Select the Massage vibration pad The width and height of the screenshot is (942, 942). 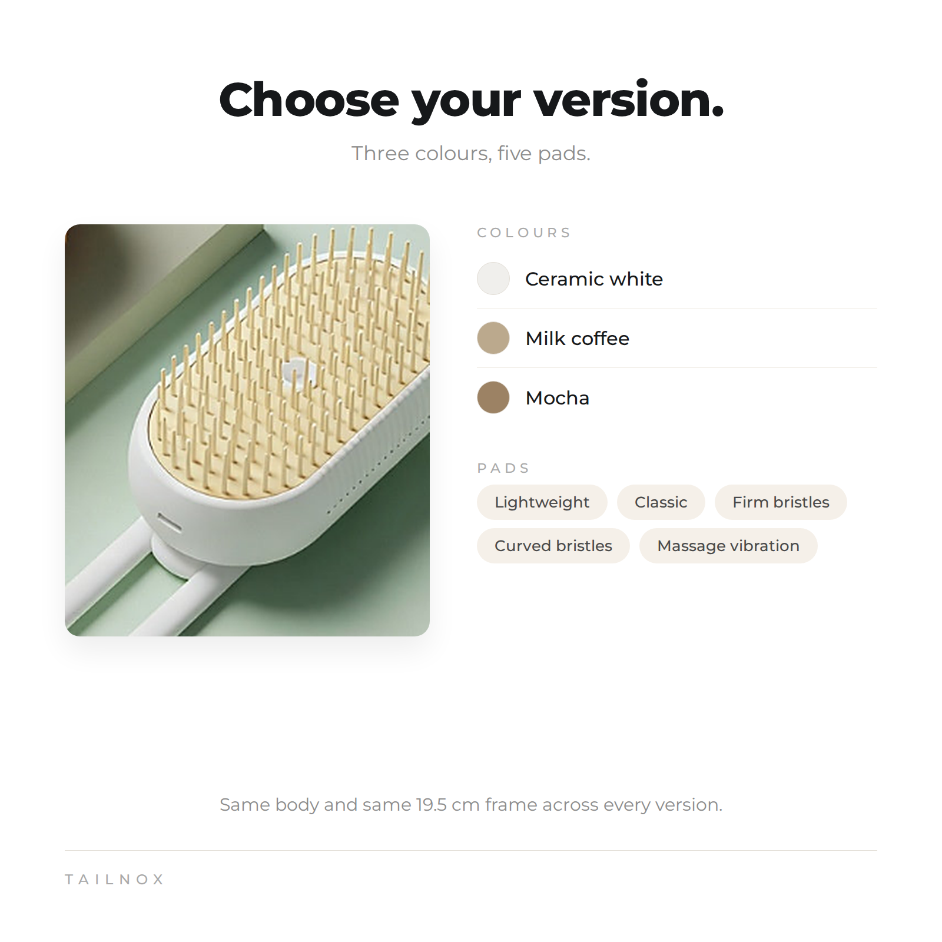728,546
